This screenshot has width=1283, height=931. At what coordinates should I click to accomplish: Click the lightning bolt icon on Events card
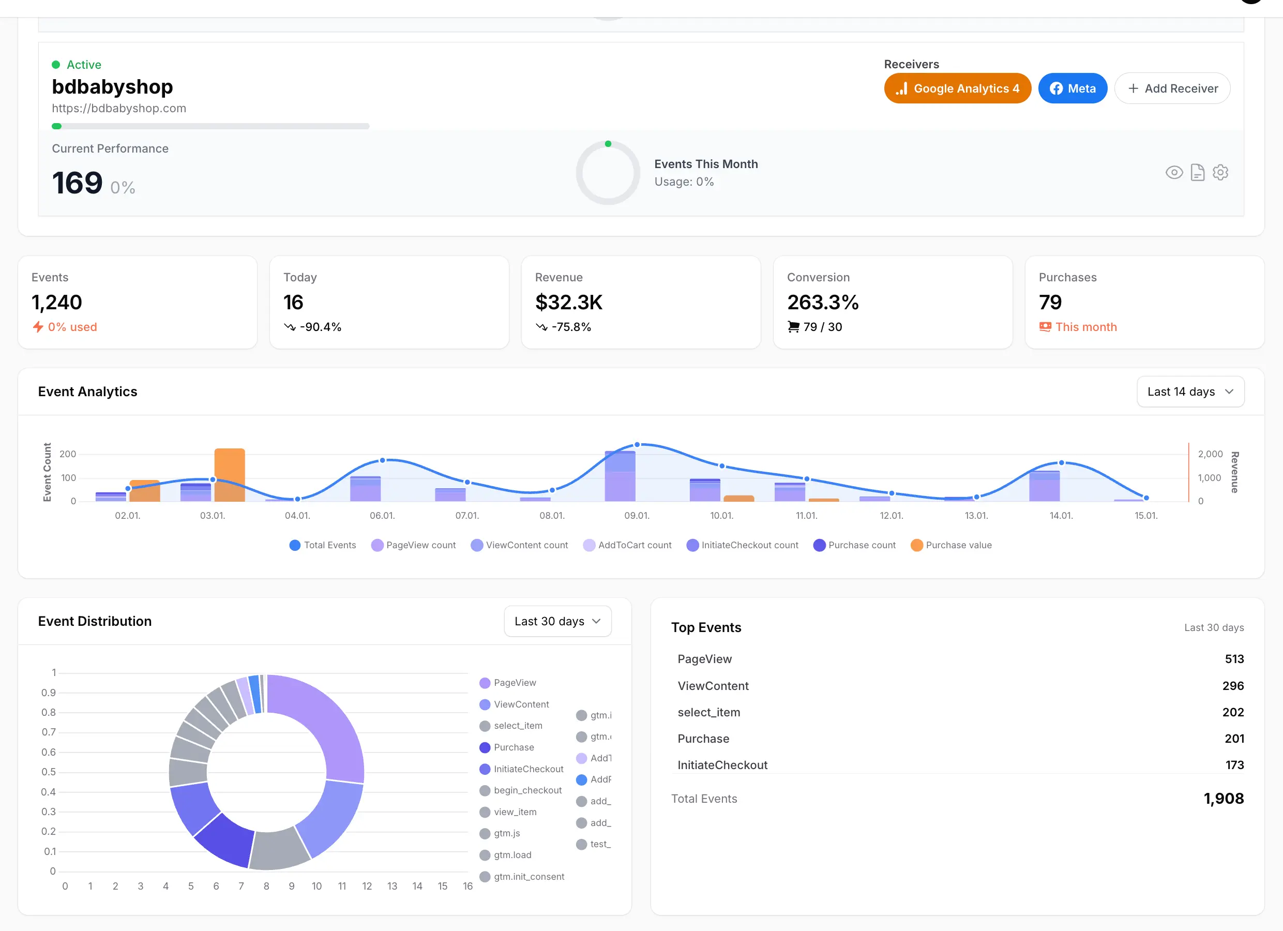click(x=37, y=327)
